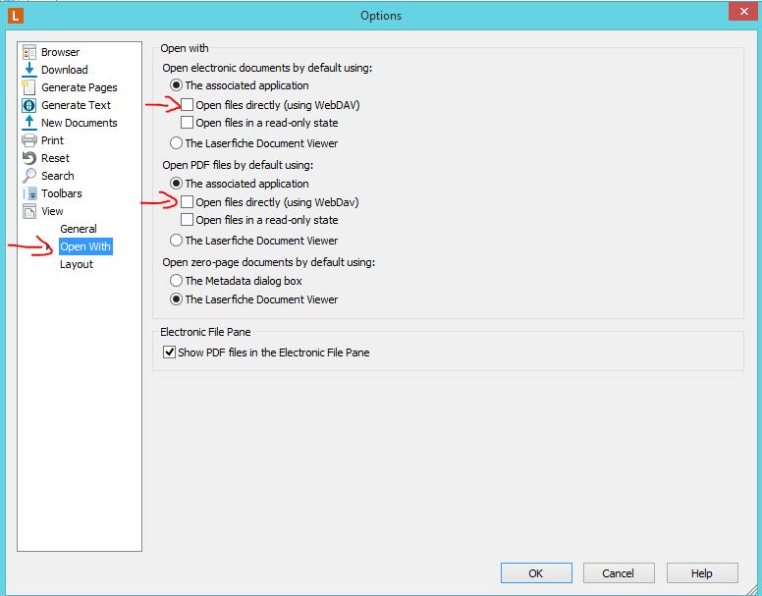Image resolution: width=762 pixels, height=596 pixels.
Task: Click the Print printer icon
Action: 29,140
